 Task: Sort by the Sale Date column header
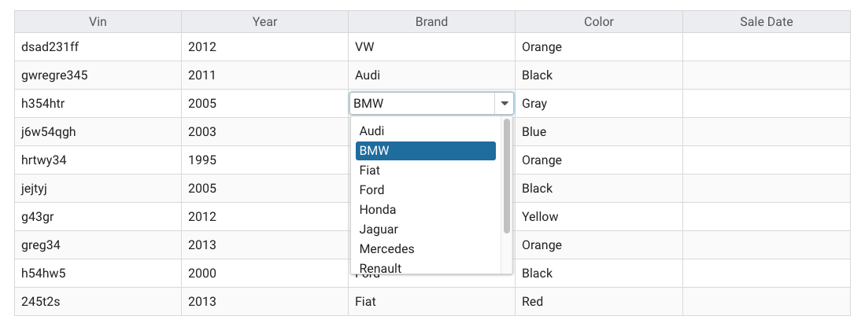[767, 21]
